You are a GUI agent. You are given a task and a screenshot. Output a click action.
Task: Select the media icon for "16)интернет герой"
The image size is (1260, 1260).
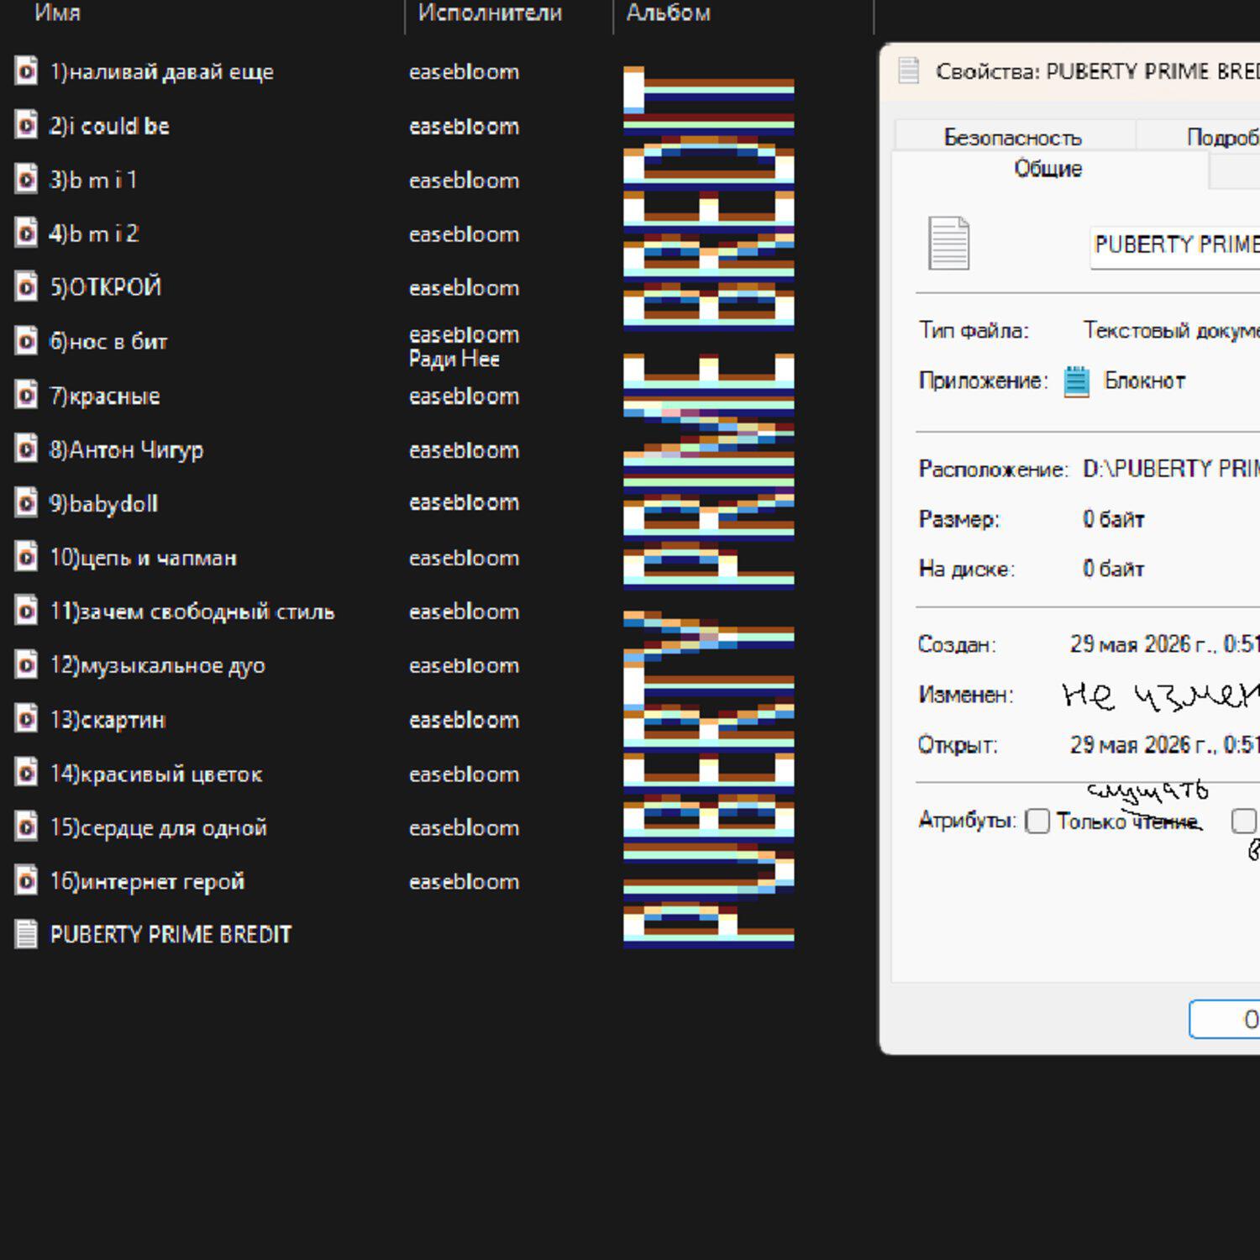pos(27,881)
